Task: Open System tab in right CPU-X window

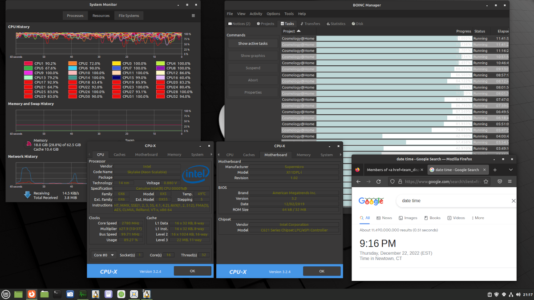Action: point(327,155)
